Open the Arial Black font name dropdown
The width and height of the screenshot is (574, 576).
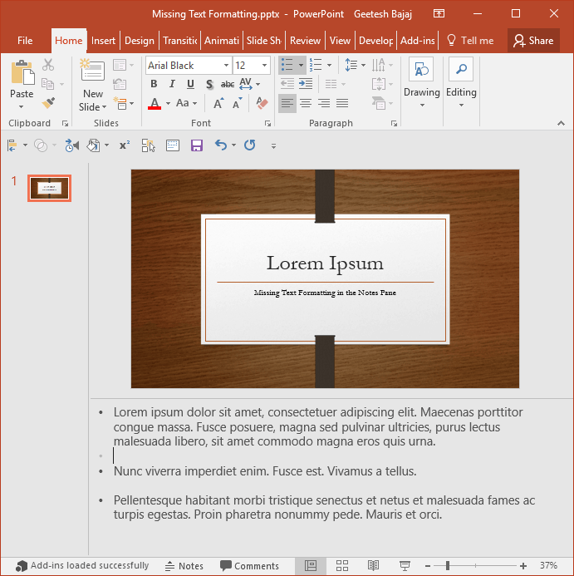pyautogui.click(x=226, y=66)
